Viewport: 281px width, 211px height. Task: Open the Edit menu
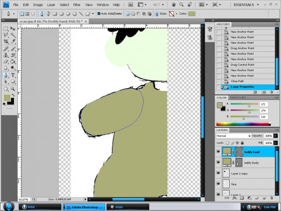tap(26, 5)
